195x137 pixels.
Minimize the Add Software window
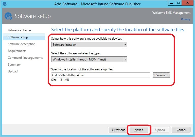pyautogui.click(x=171, y=3)
